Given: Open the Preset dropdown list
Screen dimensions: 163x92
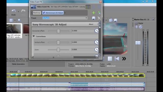Looking at the screenshot, I should point(86,18).
